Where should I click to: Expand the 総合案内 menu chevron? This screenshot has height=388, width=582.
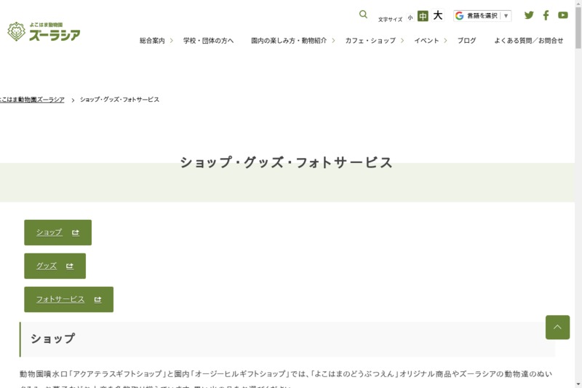click(x=172, y=41)
